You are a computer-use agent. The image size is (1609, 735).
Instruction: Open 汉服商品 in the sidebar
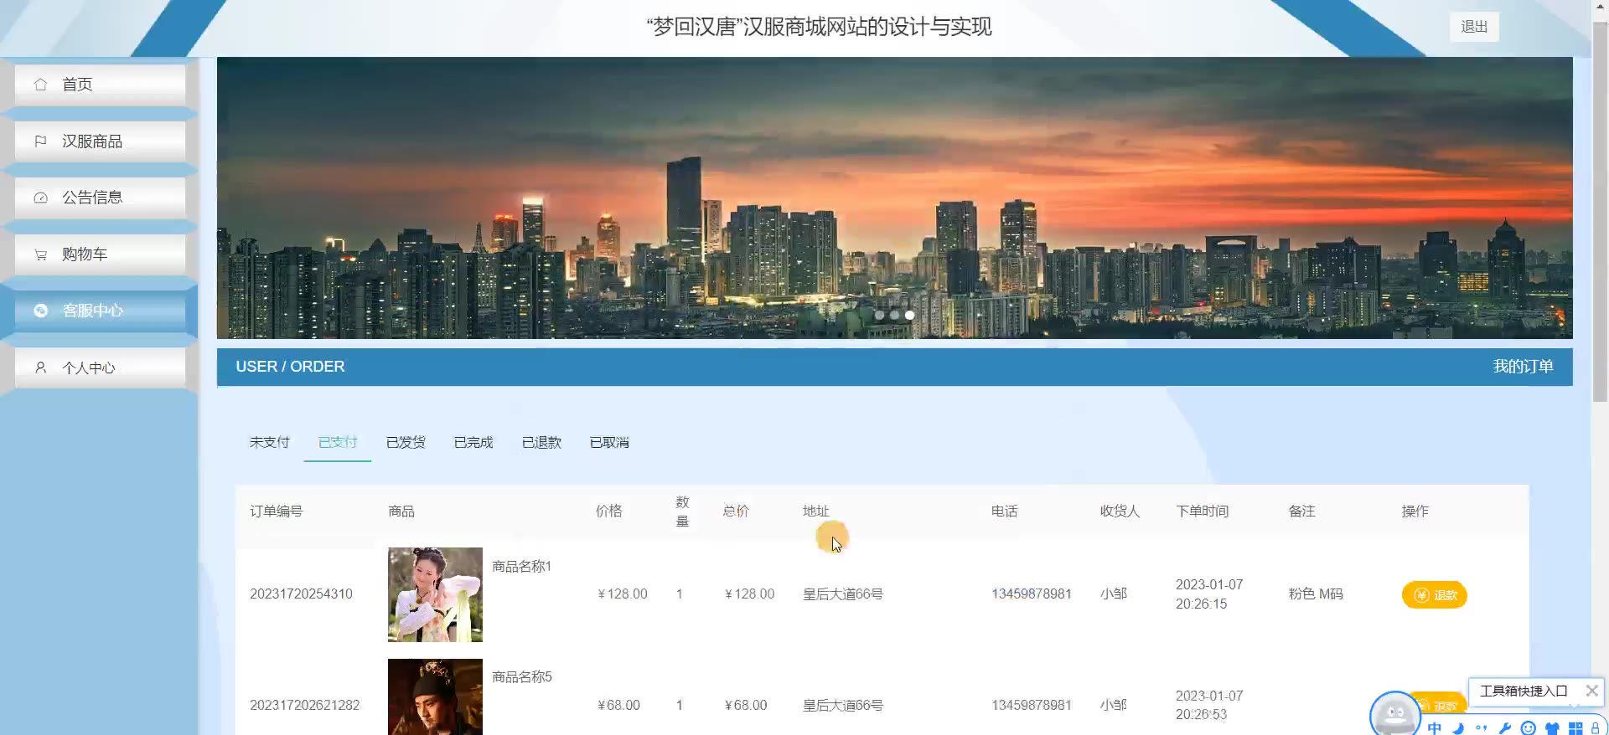pyautogui.click(x=100, y=141)
